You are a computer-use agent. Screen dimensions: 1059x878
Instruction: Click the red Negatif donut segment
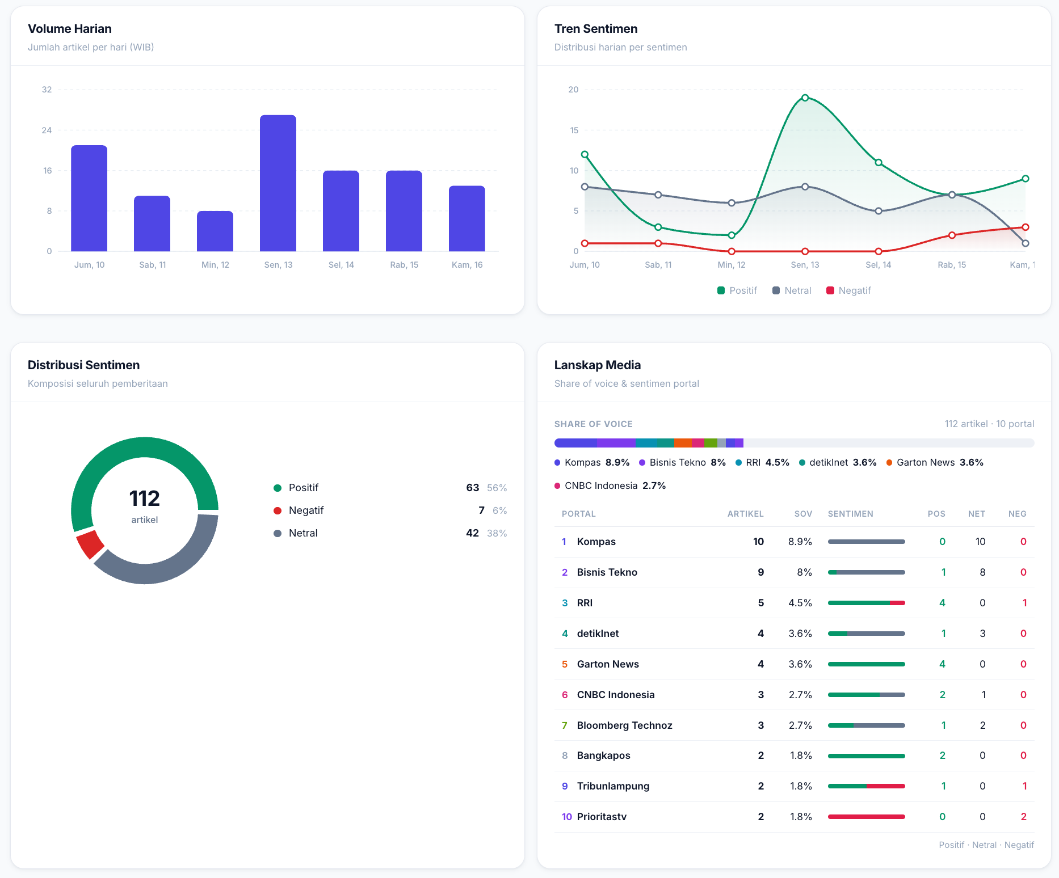pos(90,544)
